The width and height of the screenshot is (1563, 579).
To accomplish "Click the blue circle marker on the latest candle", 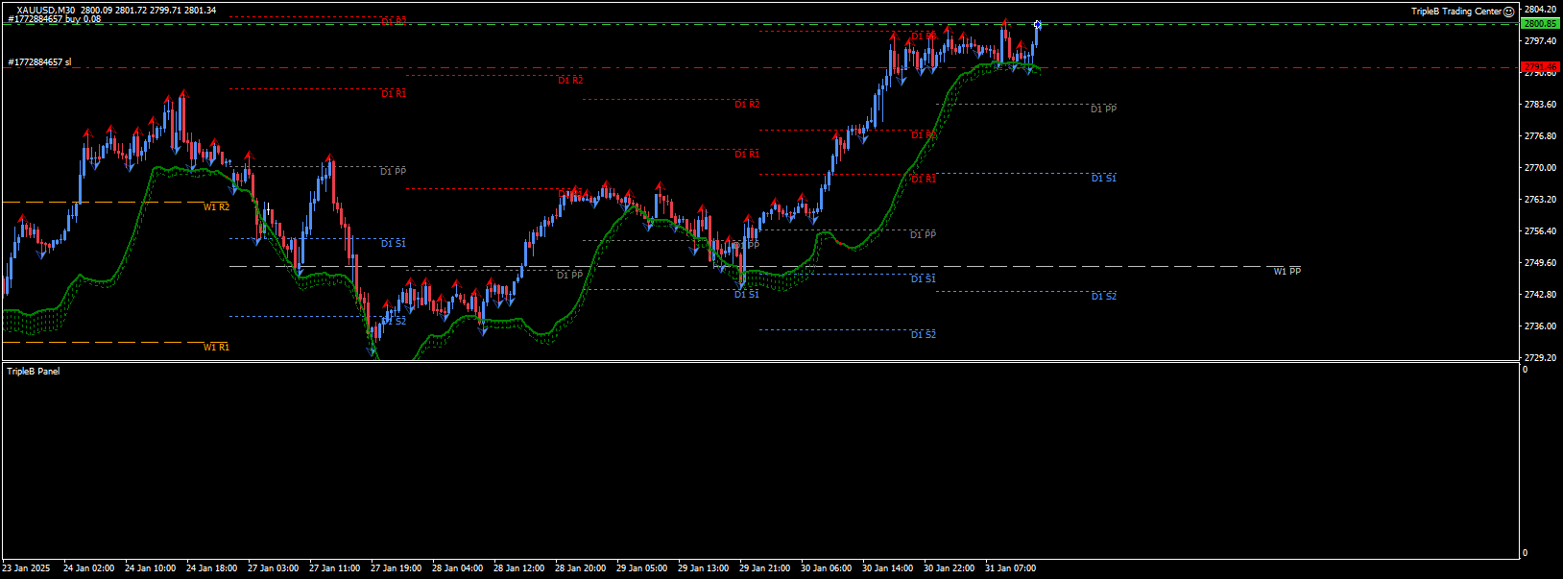I will tap(1038, 24).
